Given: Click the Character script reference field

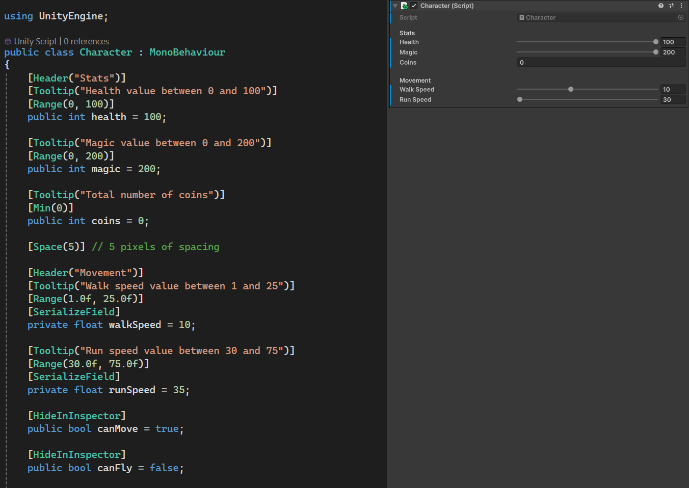Looking at the screenshot, I should coord(601,17).
